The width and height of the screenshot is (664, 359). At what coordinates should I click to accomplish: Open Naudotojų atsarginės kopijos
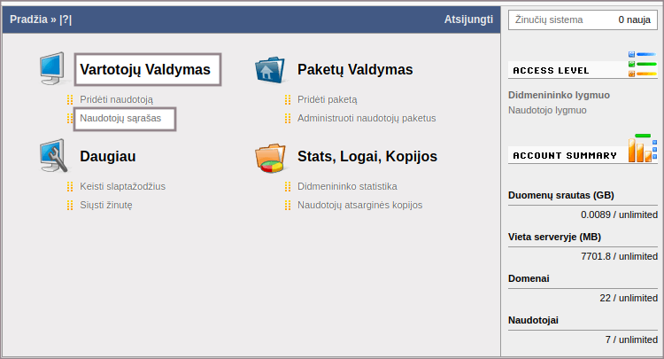(x=359, y=205)
